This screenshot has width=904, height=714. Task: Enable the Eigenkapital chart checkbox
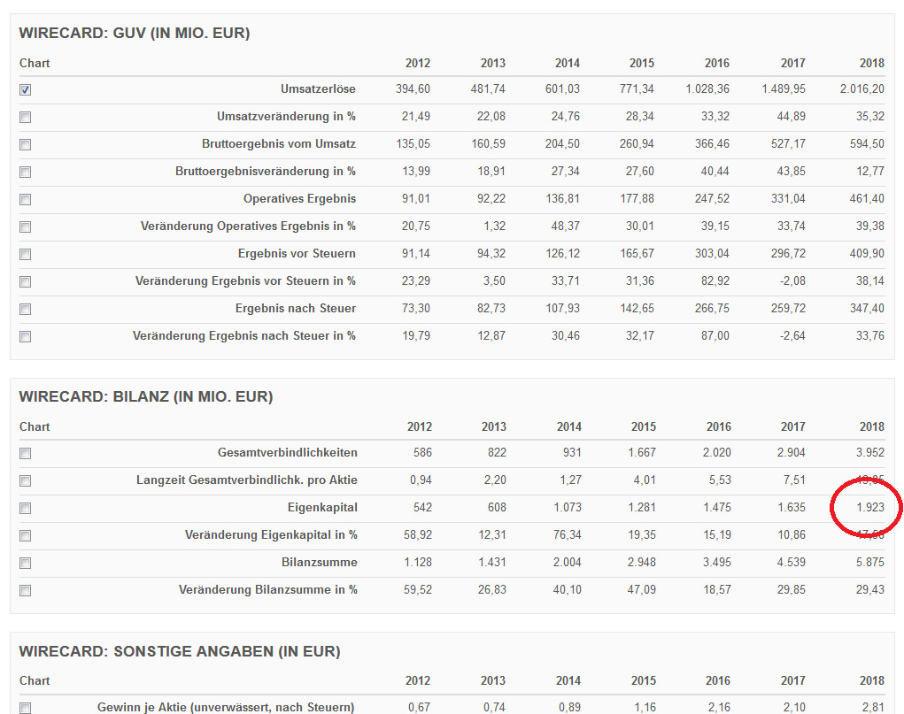click(25, 507)
